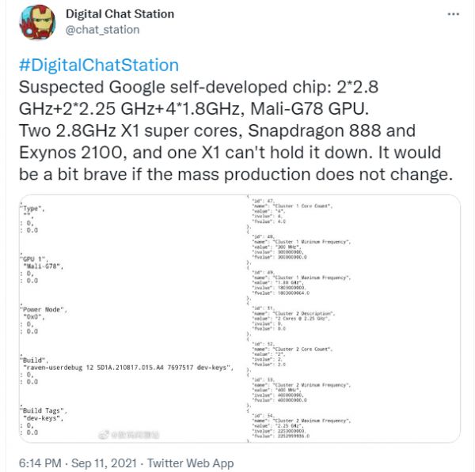Open the #DigitalChatStation hashtag
The image size is (475, 472).
point(97,66)
